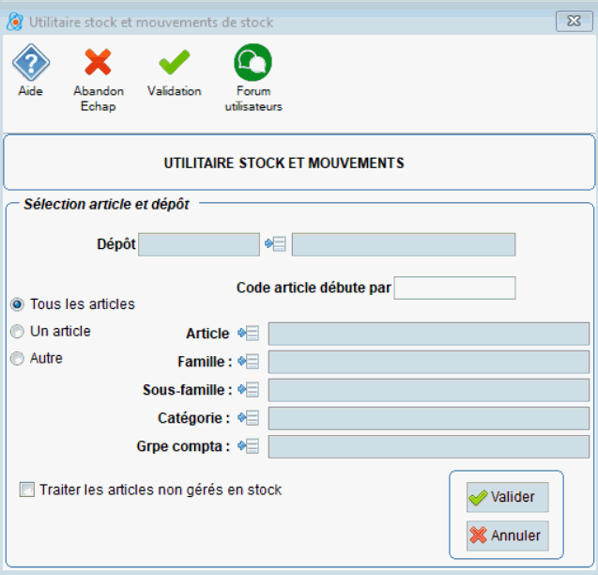Image resolution: width=598 pixels, height=575 pixels.
Task: Open the Famille lookup list icon
Action: pos(249,362)
